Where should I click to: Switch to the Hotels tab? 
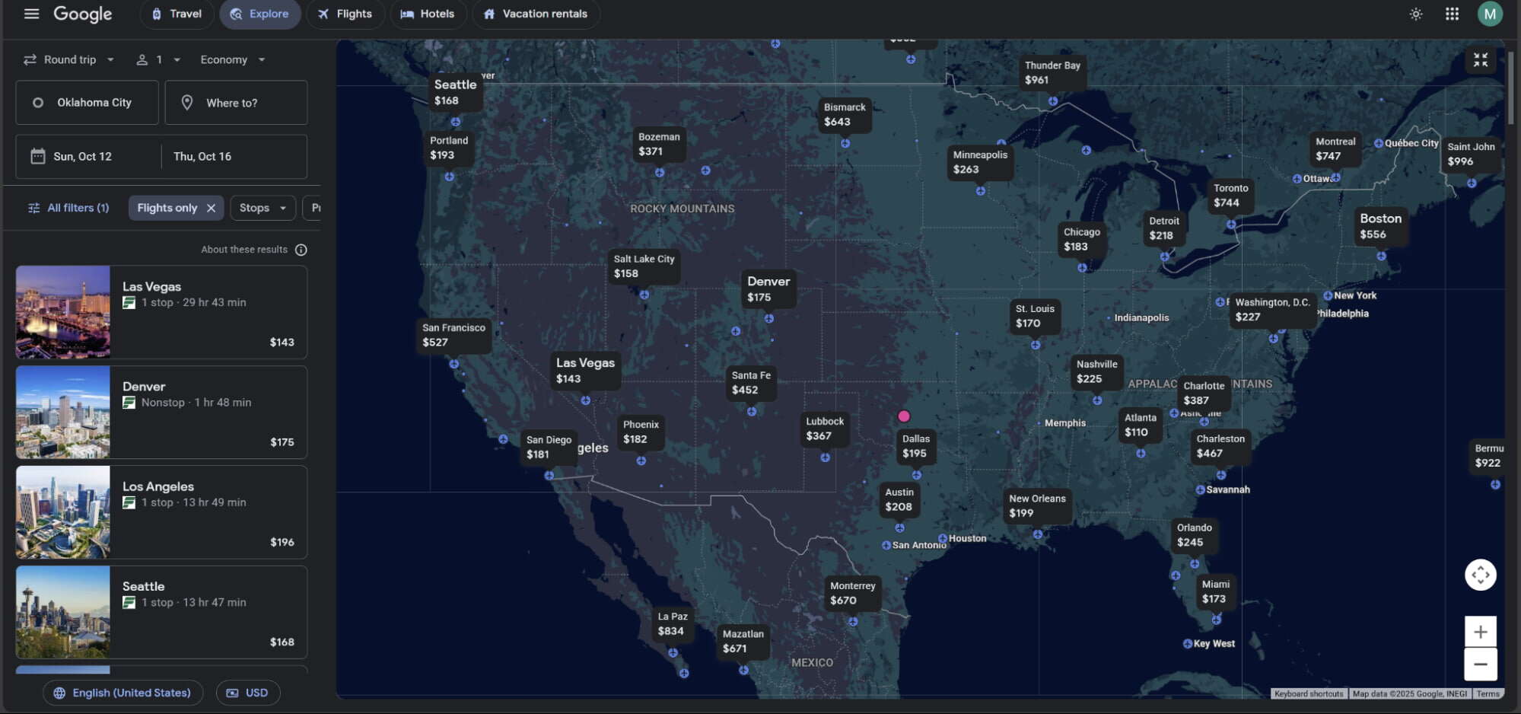coord(428,13)
